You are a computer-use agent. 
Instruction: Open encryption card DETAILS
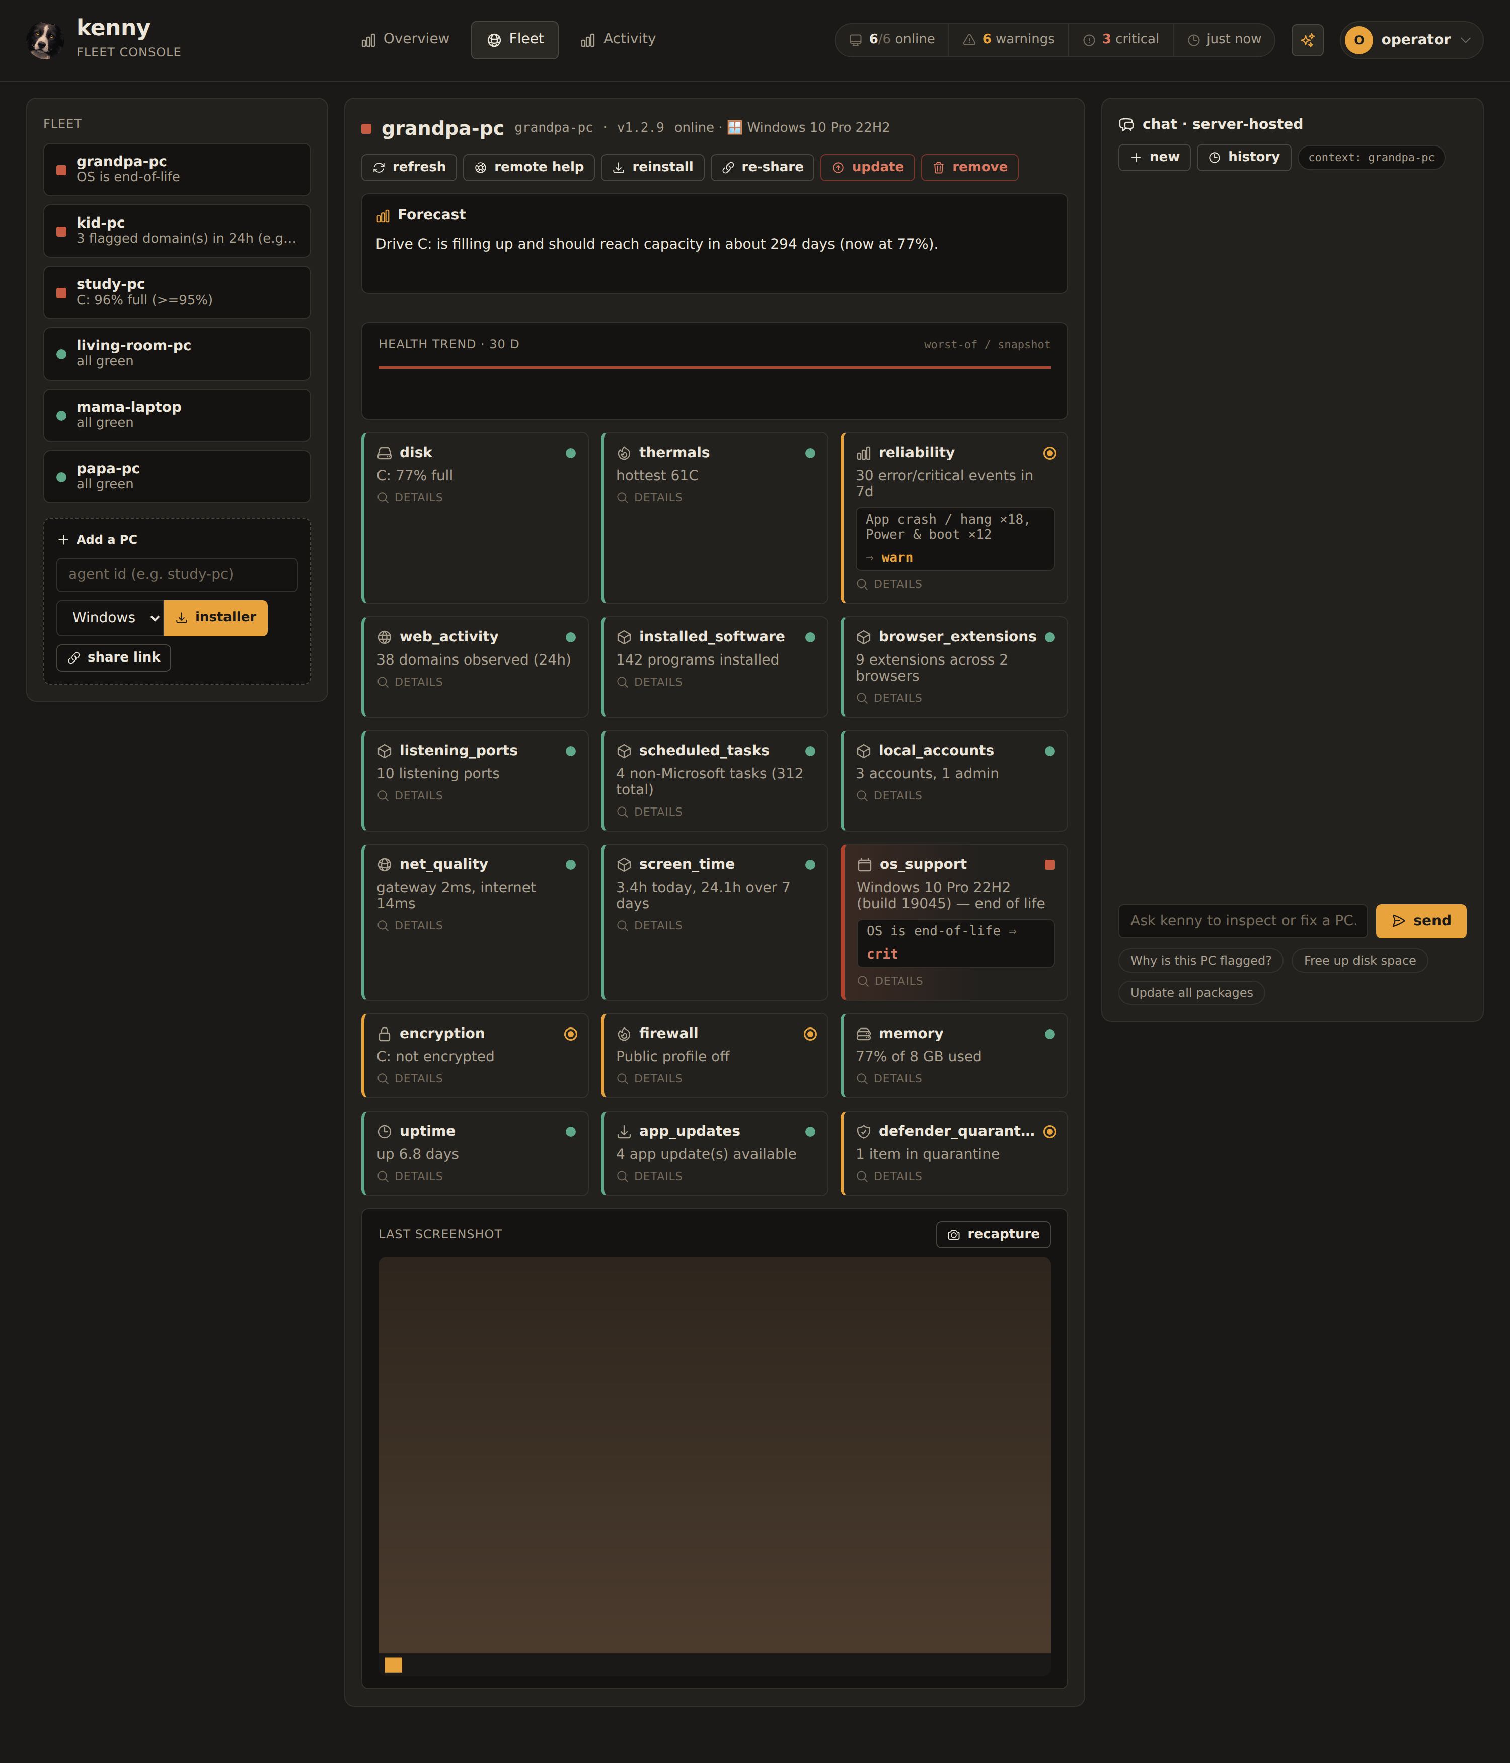pos(410,1079)
